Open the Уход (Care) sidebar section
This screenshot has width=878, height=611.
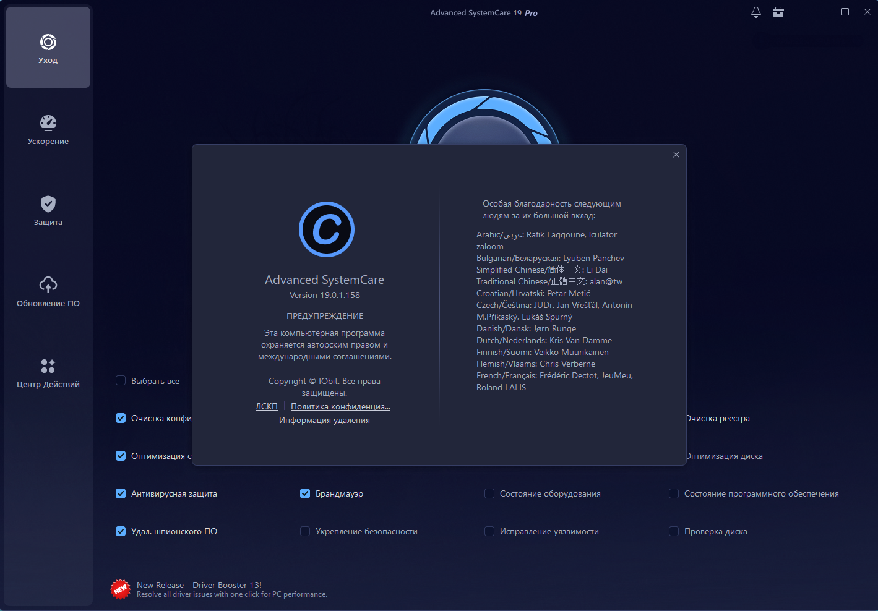tap(48, 48)
